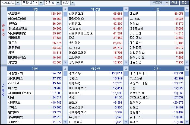The image size is (190, 125).
Task: Select 서울반도체 in 순매수 외국인 list
Action: pos(76,14)
